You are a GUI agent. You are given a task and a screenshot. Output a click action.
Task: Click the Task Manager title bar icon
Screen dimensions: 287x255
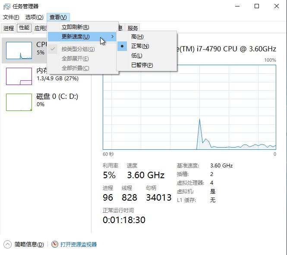tap(7, 6)
